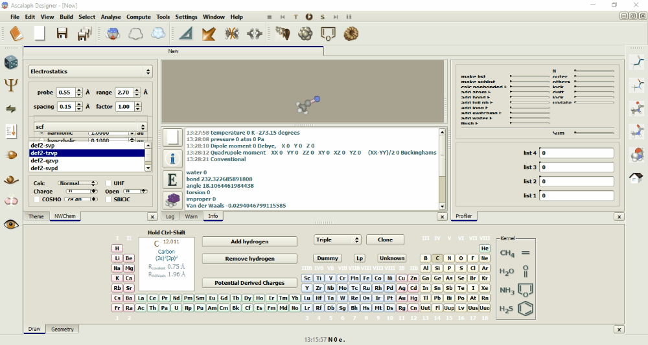
Task: Select Oxygen O in periodic table
Action: coord(461,258)
